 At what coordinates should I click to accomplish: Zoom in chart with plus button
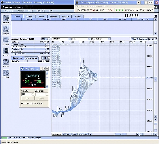tap(152, 134)
